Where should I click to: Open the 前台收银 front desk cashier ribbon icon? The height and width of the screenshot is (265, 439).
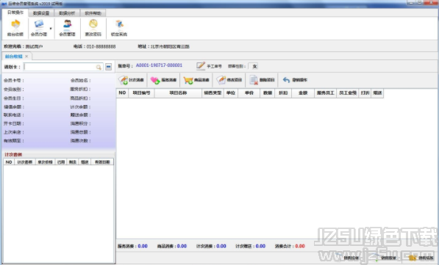tap(15, 28)
